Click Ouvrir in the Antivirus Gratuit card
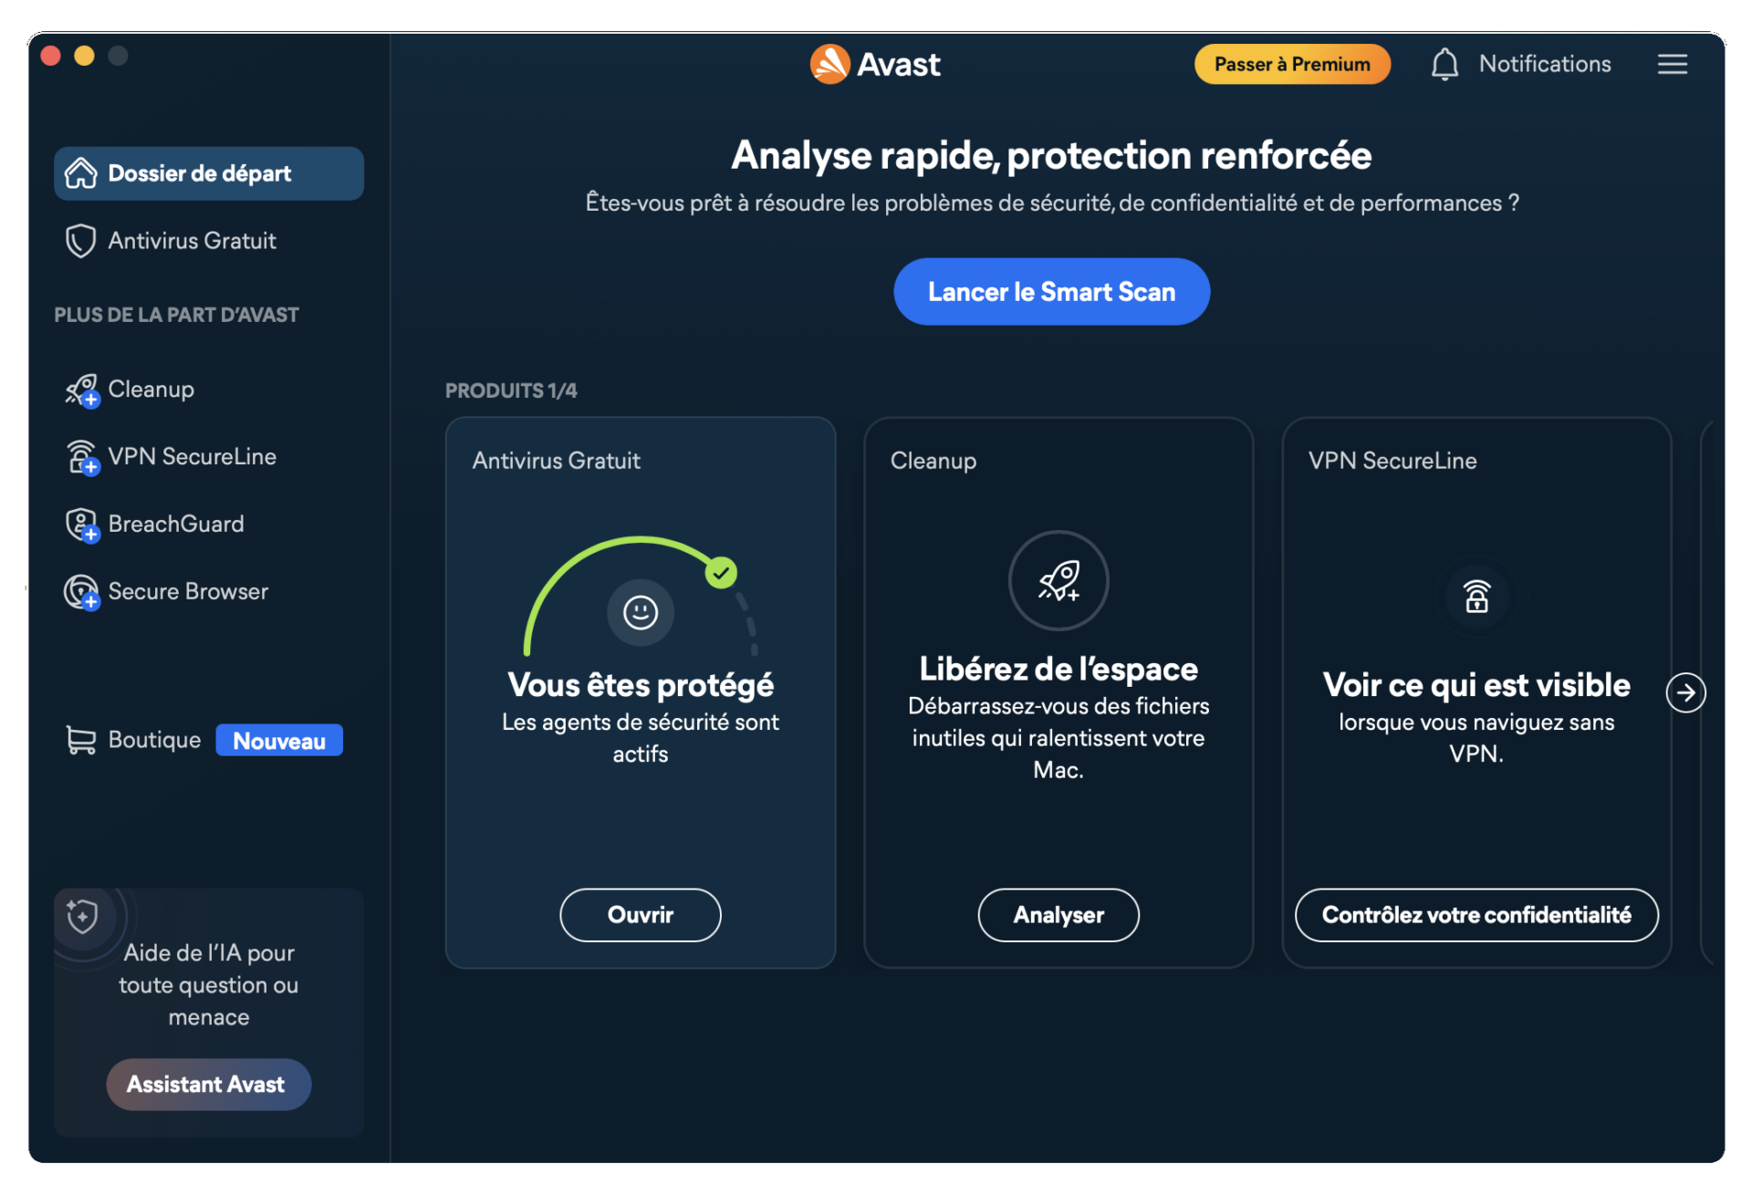Image resolution: width=1752 pixels, height=1195 pixels. pyautogui.click(x=641, y=915)
